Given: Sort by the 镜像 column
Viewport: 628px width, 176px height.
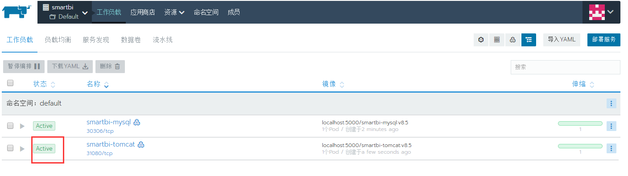Looking at the screenshot, I should pyautogui.click(x=333, y=84).
